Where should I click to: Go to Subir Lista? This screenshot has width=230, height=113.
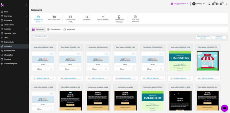14,20
